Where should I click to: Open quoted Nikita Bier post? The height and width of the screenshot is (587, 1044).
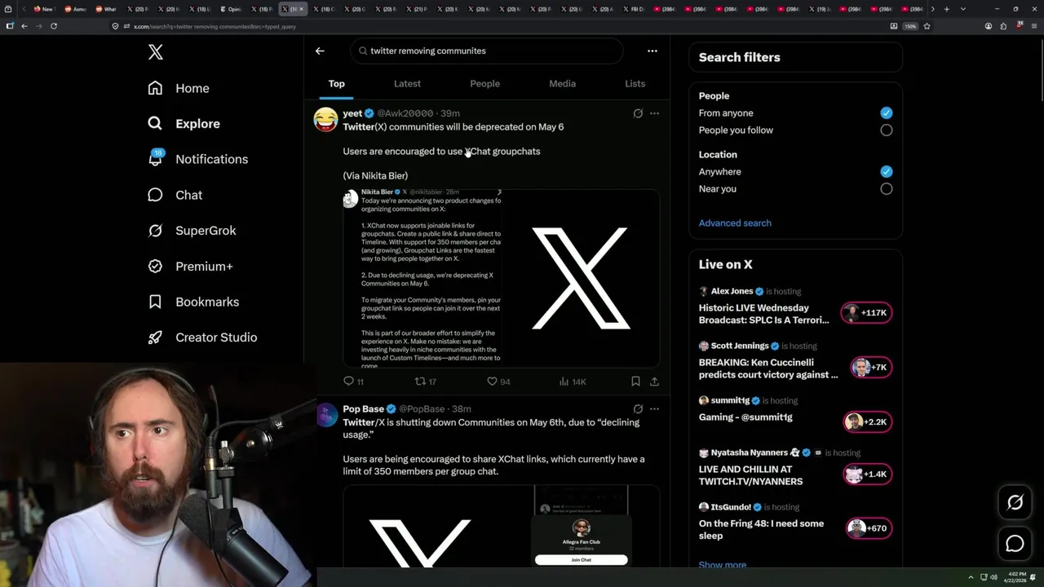pyautogui.click(x=422, y=277)
